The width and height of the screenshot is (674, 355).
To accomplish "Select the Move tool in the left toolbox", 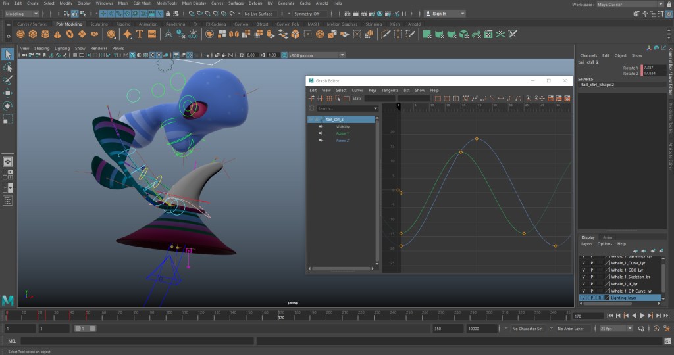I will pyautogui.click(x=8, y=93).
